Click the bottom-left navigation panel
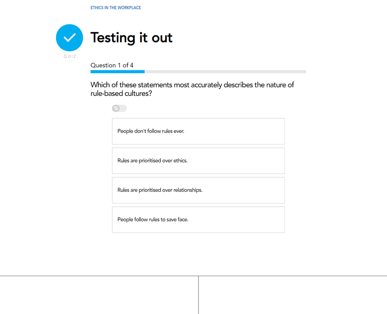Screen dimensions: 387x314 [x=99, y=295]
